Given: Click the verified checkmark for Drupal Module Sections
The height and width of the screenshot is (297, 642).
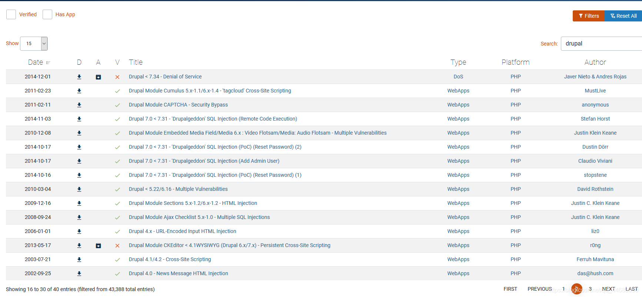Looking at the screenshot, I should [117, 203].
